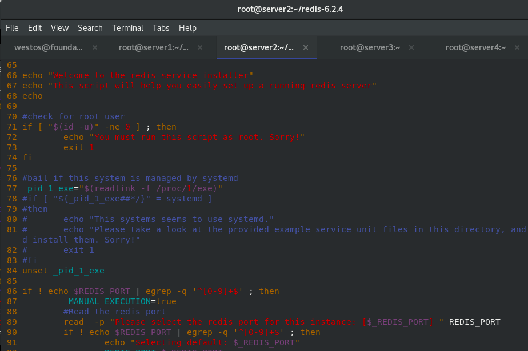Image resolution: width=528 pixels, height=351 pixels.
Task: Open the Search menu
Action: point(90,28)
